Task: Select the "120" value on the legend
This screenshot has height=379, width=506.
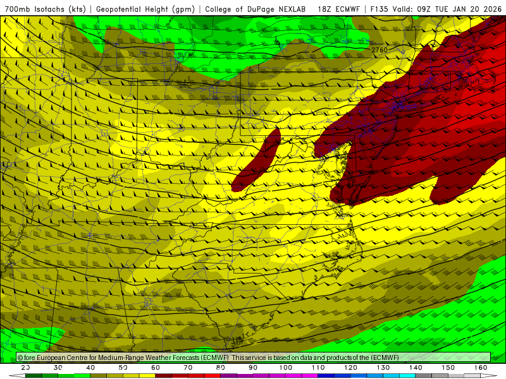Action: click(350, 368)
